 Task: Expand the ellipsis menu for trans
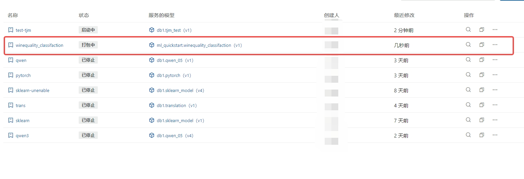[x=495, y=105]
